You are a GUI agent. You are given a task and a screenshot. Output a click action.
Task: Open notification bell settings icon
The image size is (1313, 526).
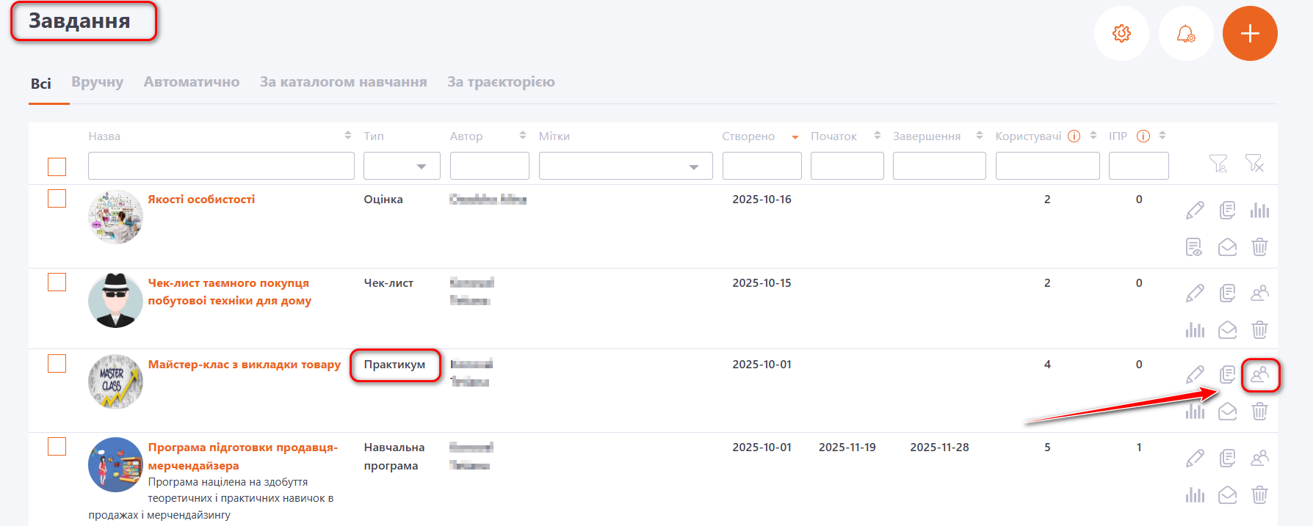pos(1185,34)
